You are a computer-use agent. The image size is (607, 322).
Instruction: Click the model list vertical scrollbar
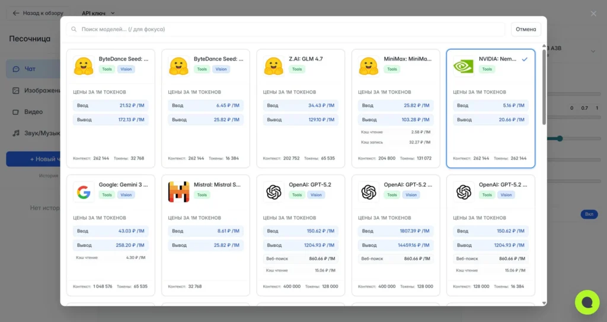point(544,89)
